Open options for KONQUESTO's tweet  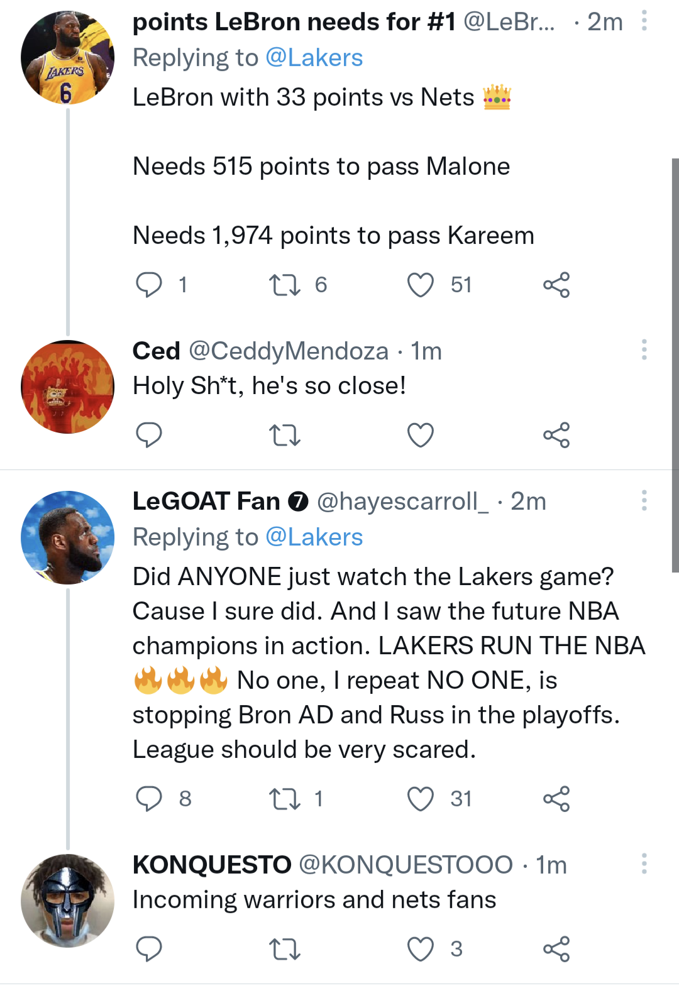[644, 864]
